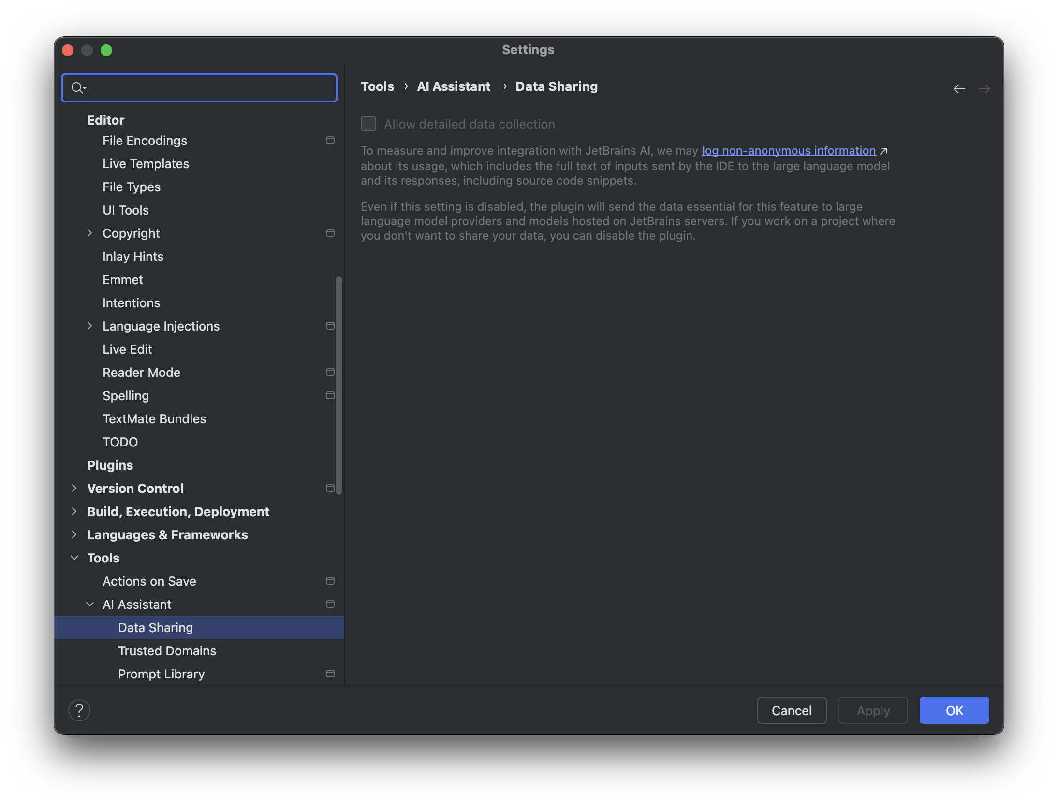Viewport: 1058px width, 806px height.
Task: Open log non-anonymous information link
Action: pos(788,151)
